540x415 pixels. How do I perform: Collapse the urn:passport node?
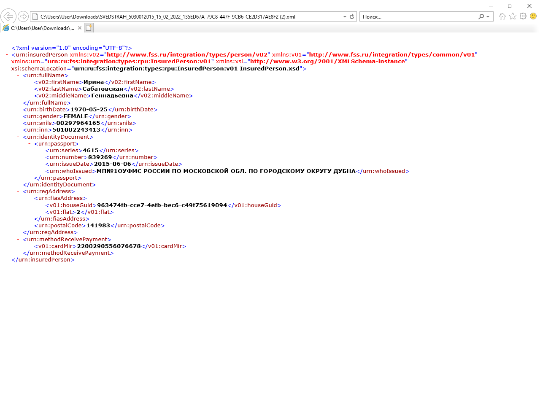[x=30, y=144]
